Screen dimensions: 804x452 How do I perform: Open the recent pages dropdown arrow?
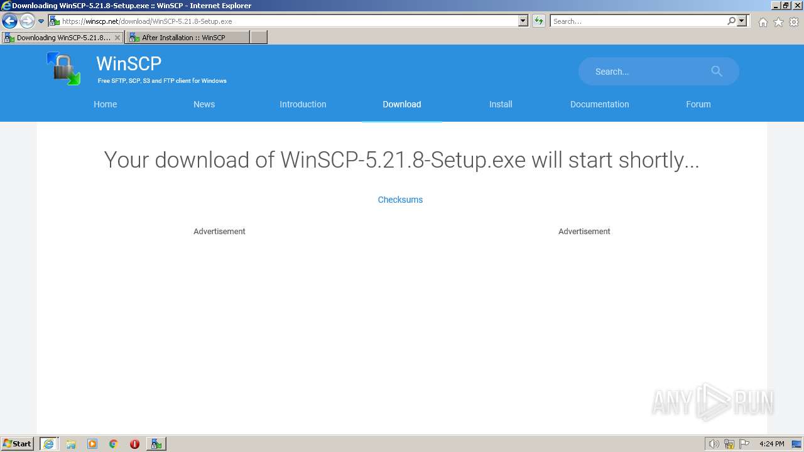click(41, 21)
